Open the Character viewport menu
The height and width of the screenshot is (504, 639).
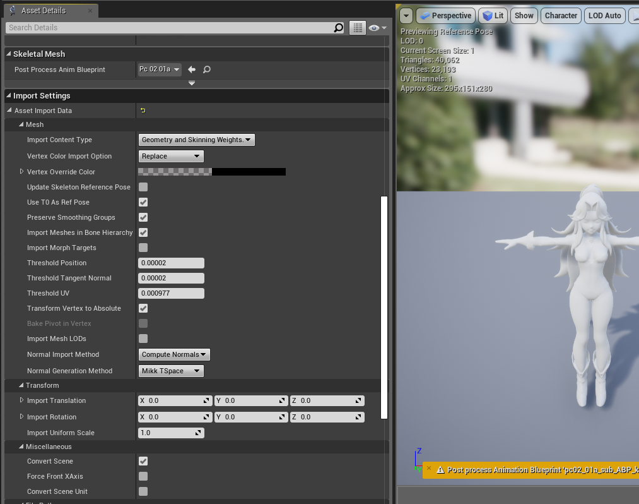561,16
